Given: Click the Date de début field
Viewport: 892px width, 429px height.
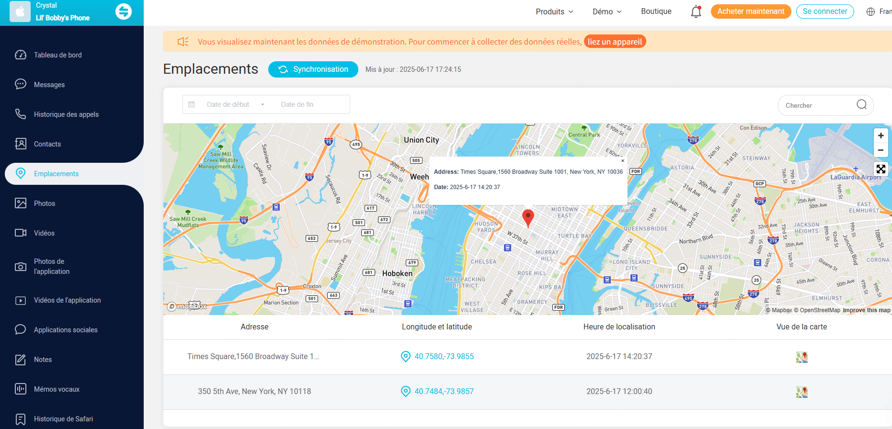Looking at the screenshot, I should point(228,104).
